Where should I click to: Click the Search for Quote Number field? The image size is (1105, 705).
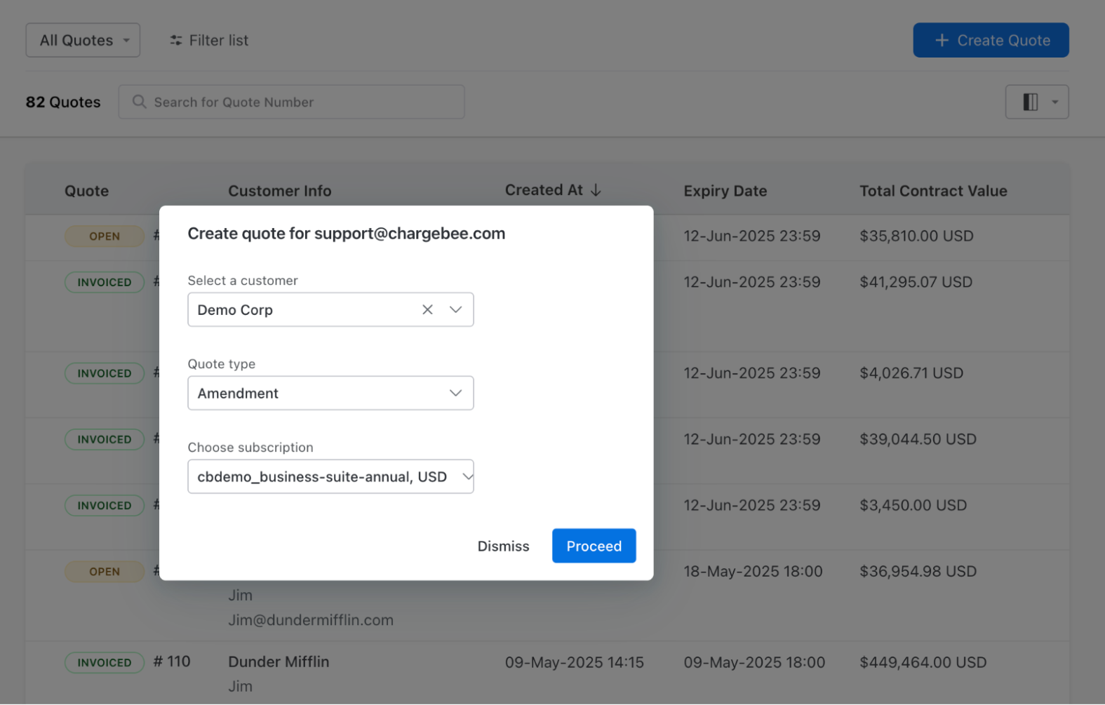[x=302, y=102]
